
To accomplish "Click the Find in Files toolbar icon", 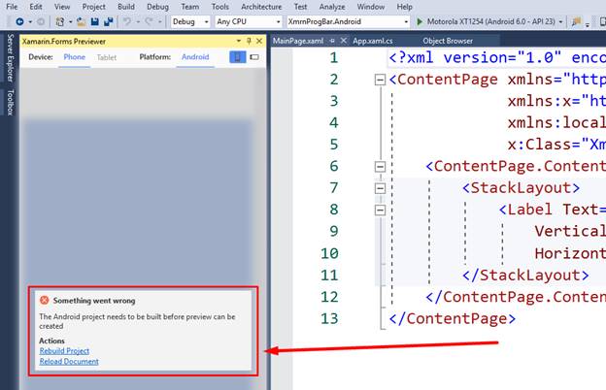I will click(576, 21).
